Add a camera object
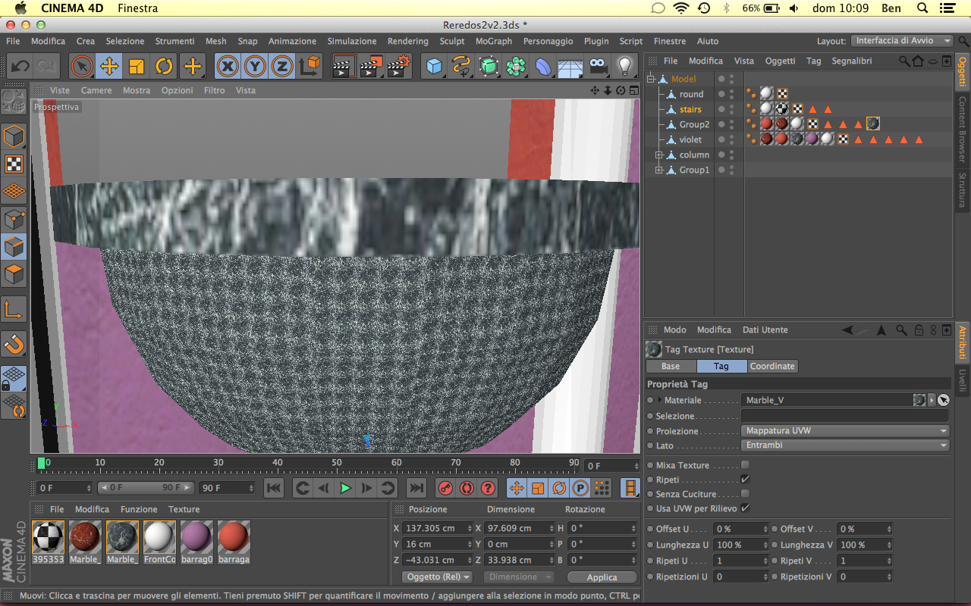 598,67
